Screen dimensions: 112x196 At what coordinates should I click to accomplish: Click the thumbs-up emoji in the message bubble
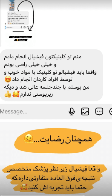(8, 94)
